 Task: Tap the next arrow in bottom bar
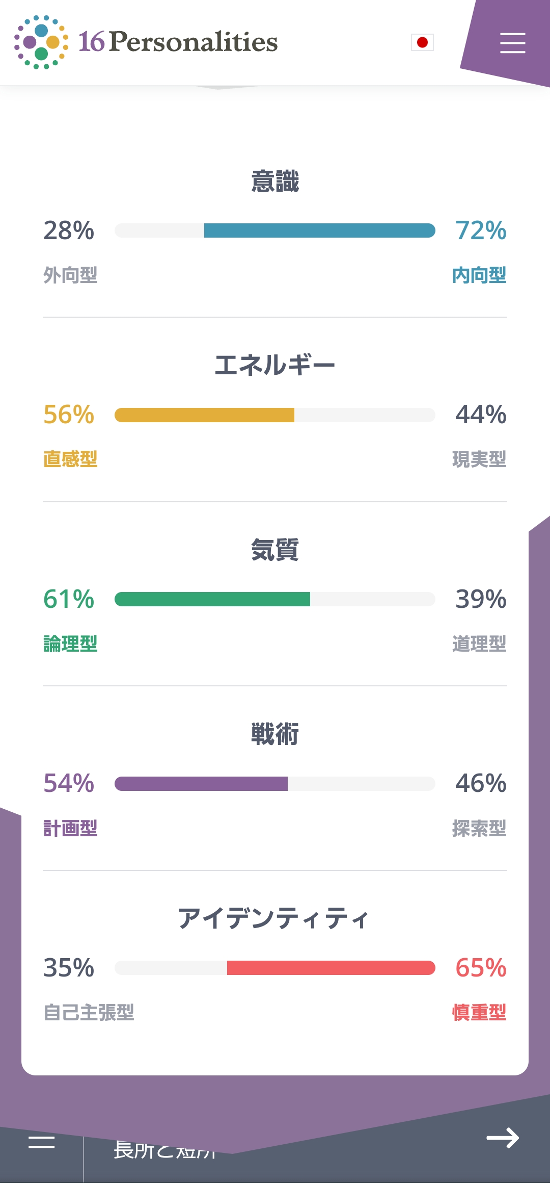(502, 1138)
